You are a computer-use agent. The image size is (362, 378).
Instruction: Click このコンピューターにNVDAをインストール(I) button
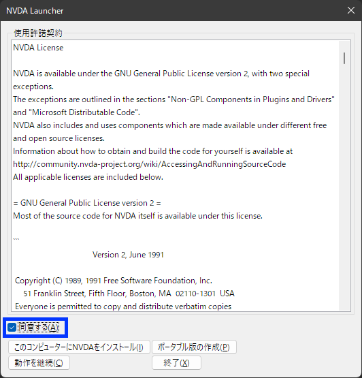79,347
